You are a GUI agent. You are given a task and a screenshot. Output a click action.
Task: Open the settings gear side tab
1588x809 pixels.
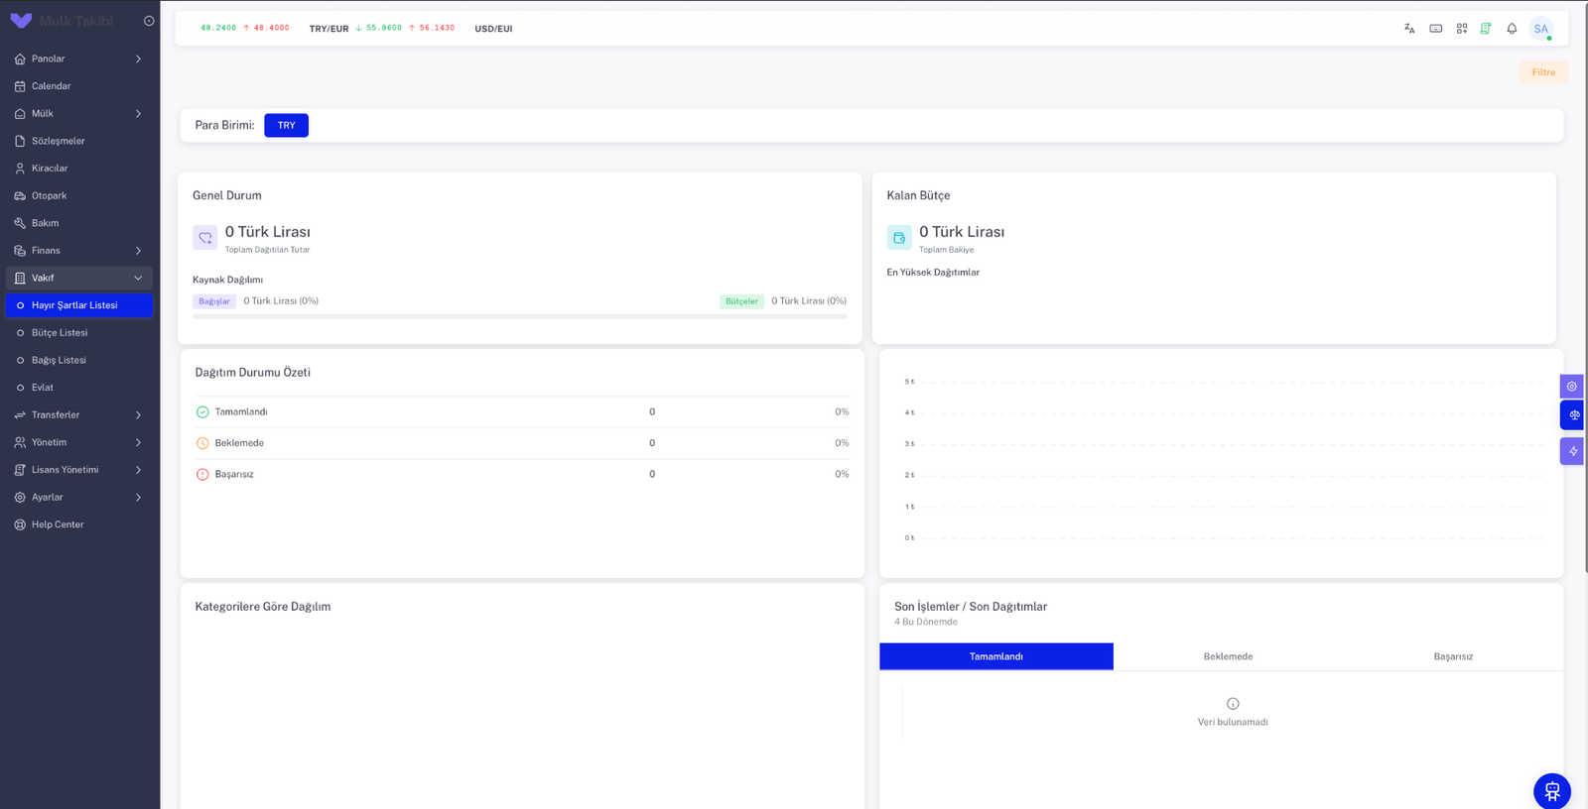click(x=1572, y=387)
